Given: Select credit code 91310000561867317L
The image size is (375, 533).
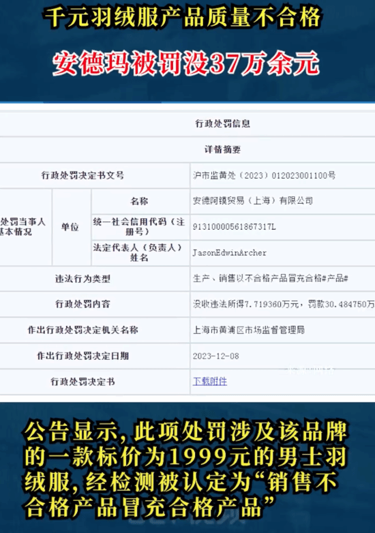Looking at the screenshot, I should click(235, 227).
